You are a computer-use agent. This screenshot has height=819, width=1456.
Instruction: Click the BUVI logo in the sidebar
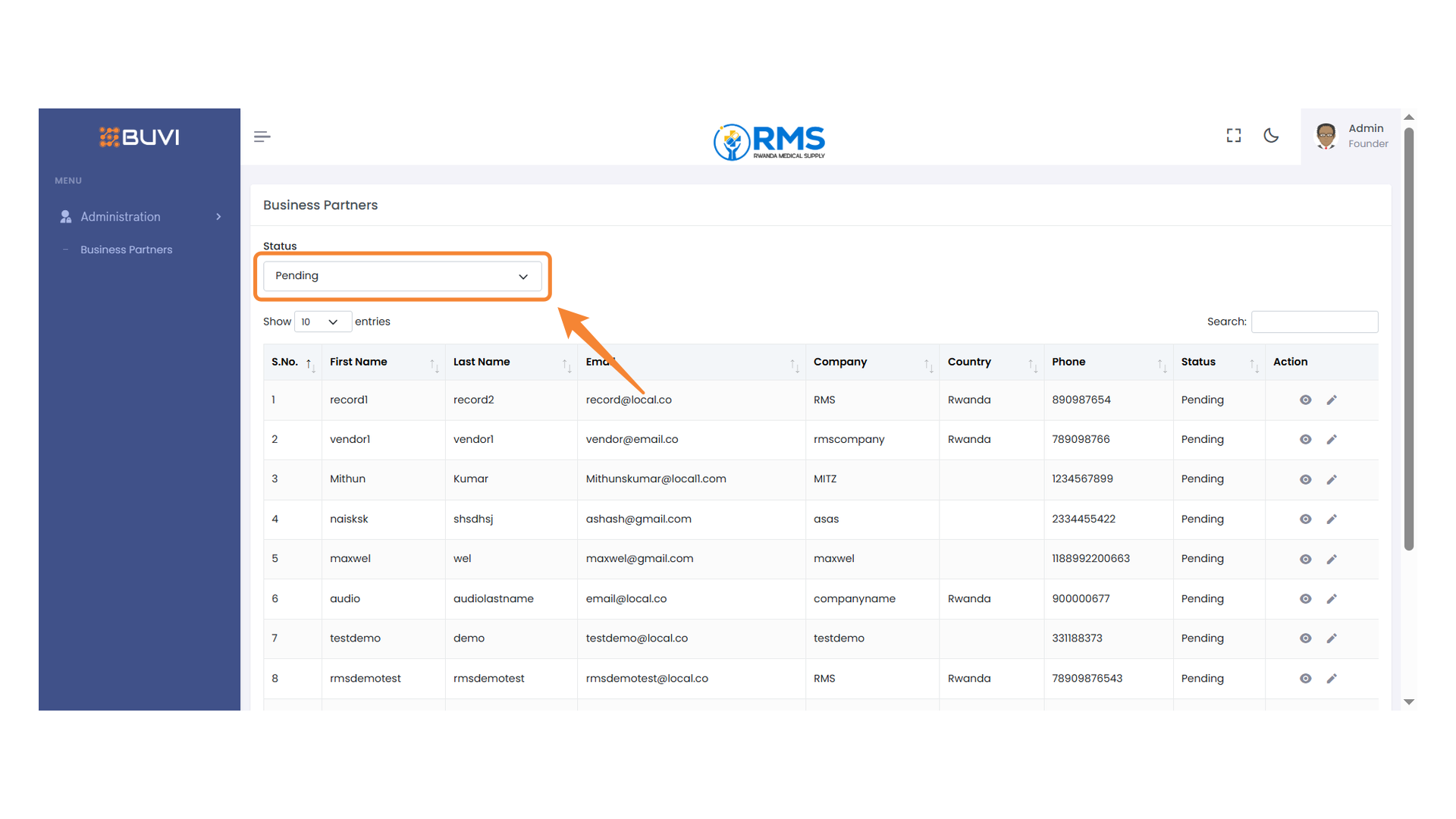point(139,137)
